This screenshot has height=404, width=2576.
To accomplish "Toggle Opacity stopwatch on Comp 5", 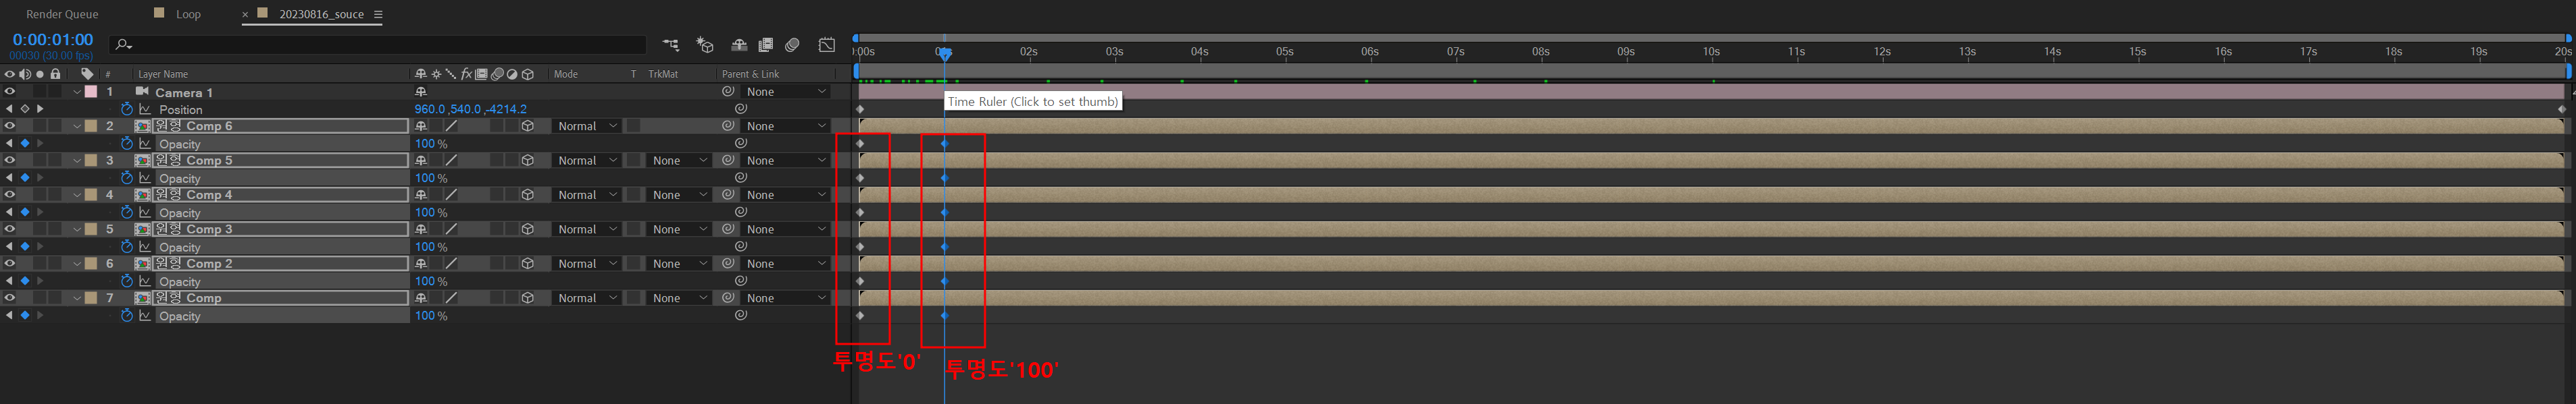I will pyautogui.click(x=127, y=177).
